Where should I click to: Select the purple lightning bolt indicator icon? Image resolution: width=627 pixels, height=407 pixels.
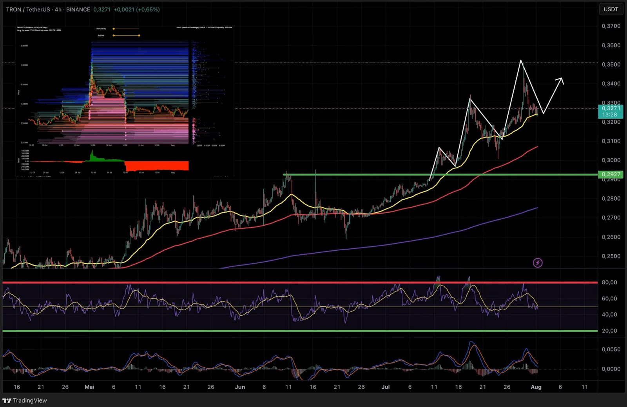click(x=538, y=263)
